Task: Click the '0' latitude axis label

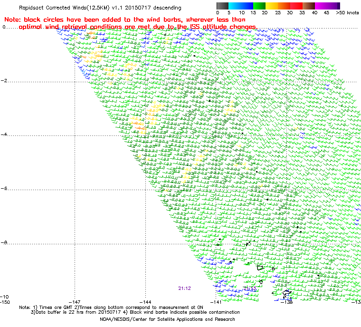Action: tap(4, 27)
